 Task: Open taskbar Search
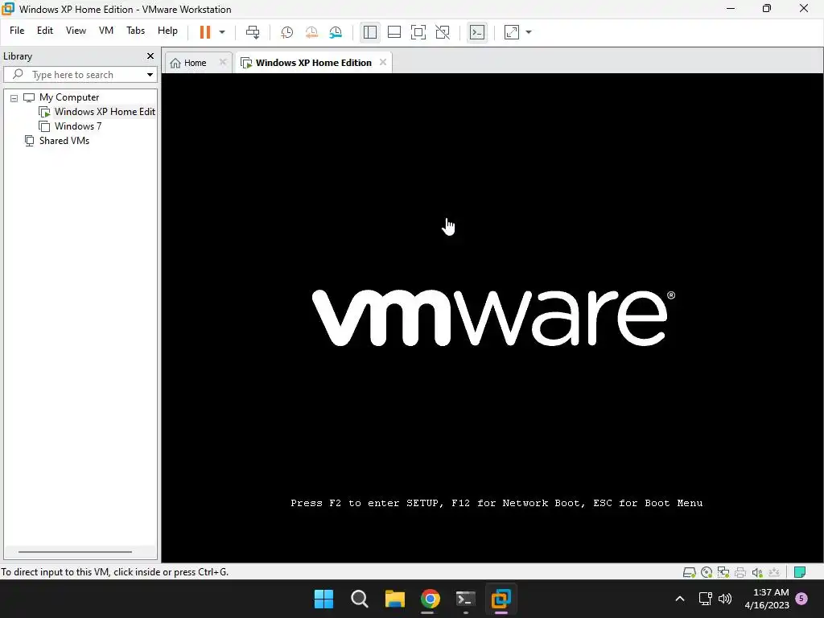coord(360,599)
